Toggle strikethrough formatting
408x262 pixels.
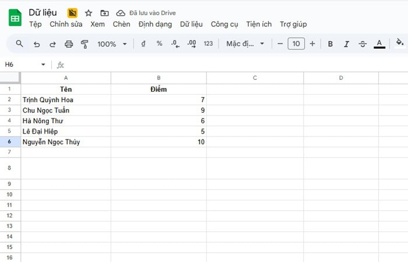point(363,44)
